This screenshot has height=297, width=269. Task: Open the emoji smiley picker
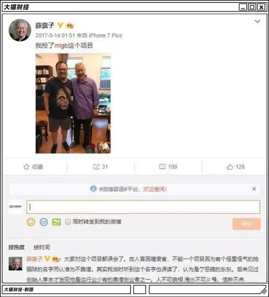click(31, 222)
